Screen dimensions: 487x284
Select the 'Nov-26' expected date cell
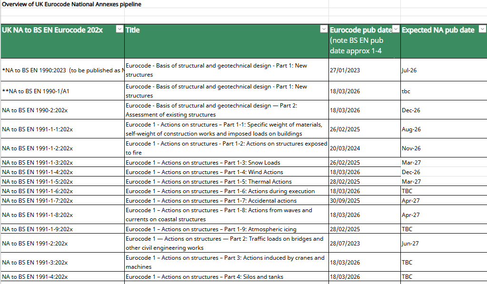pyautogui.click(x=444, y=148)
